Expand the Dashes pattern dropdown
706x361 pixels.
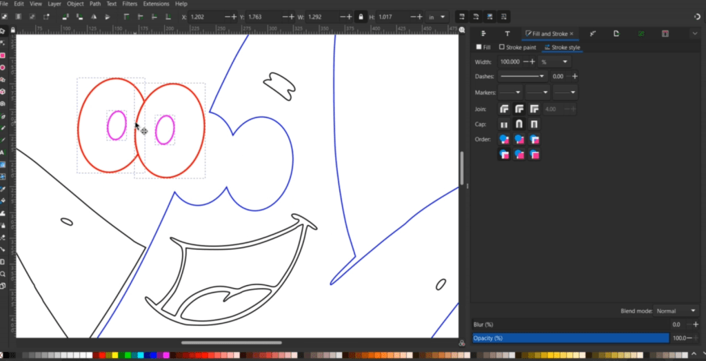click(x=522, y=77)
